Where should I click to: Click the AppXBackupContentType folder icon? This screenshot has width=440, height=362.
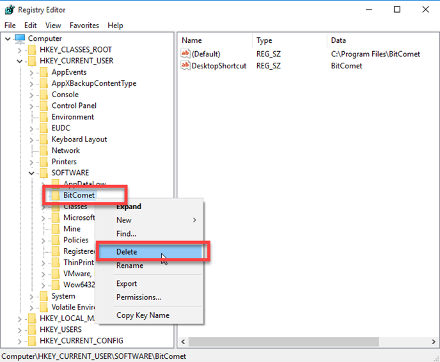pyautogui.click(x=43, y=83)
